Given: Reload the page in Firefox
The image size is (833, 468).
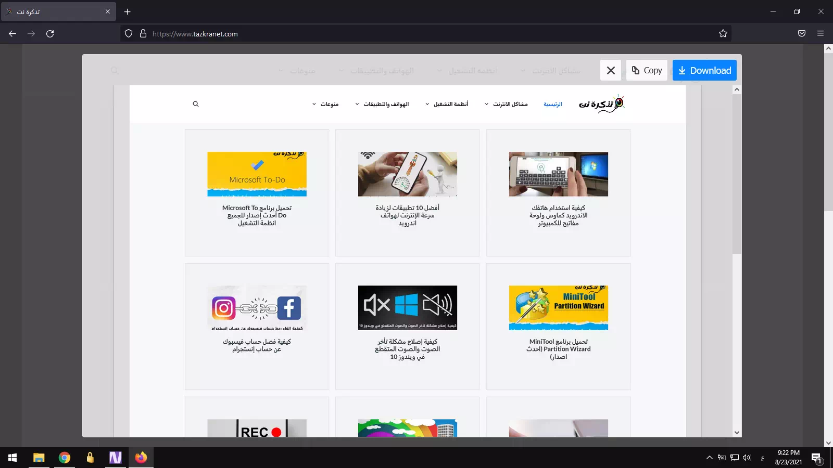Looking at the screenshot, I should click(50, 34).
